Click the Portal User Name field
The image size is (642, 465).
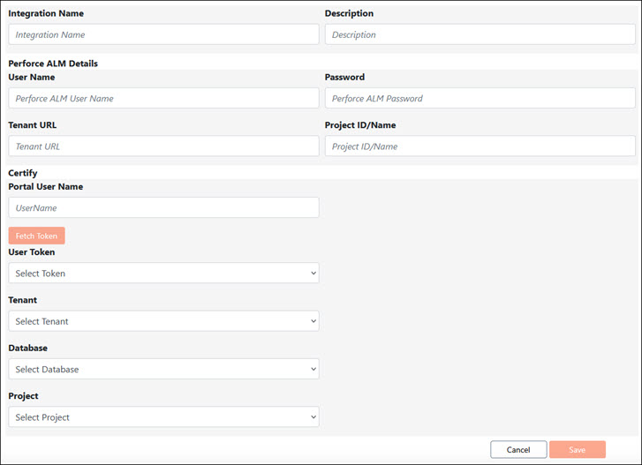[x=163, y=207]
